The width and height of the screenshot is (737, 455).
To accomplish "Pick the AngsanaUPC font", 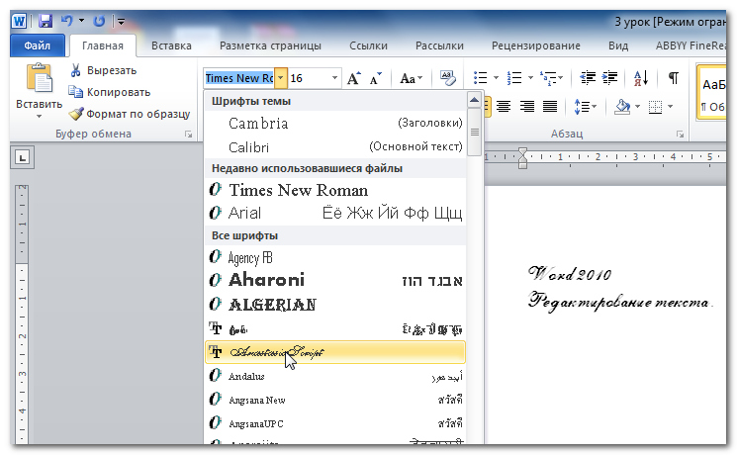I will (x=335, y=423).
